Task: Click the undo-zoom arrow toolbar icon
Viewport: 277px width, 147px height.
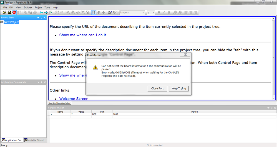Action: 78,12
